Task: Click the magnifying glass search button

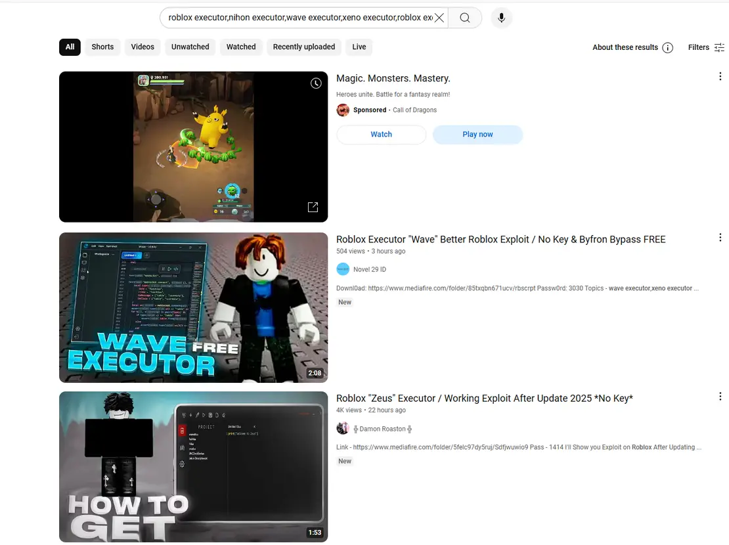Action: (x=465, y=18)
